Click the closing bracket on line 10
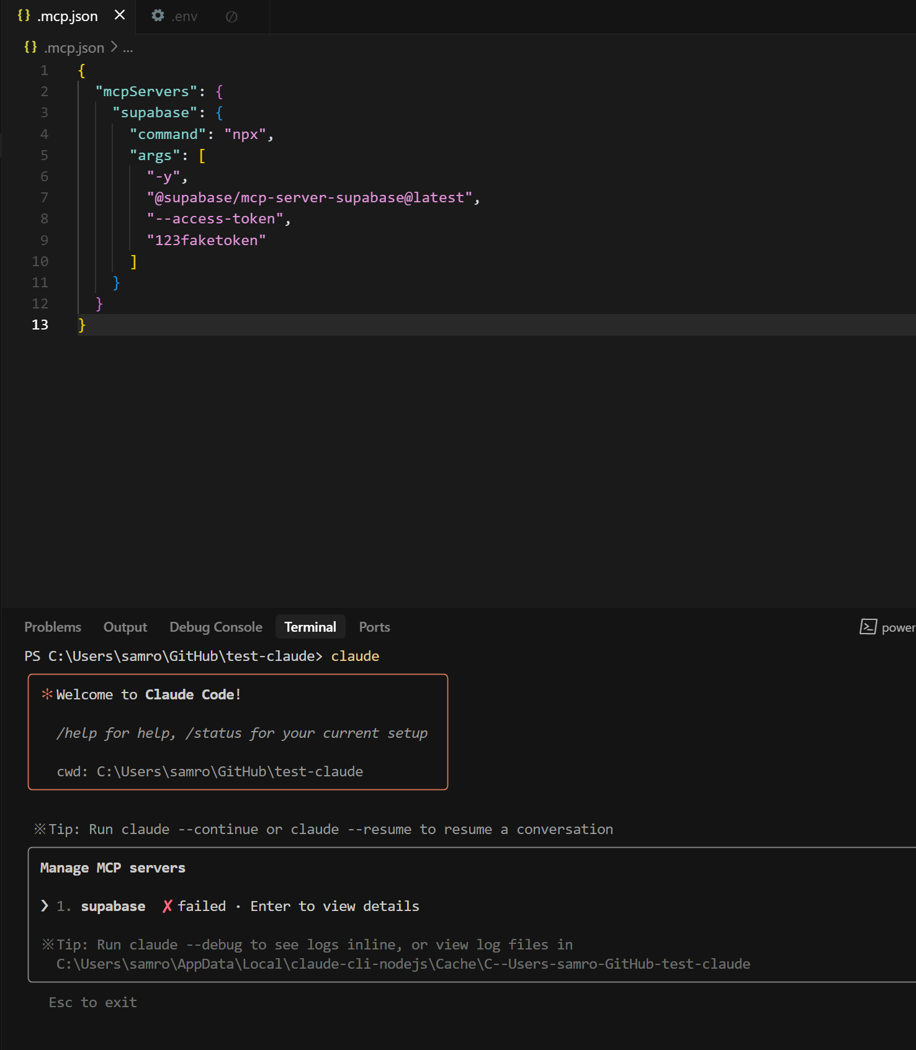 (133, 261)
